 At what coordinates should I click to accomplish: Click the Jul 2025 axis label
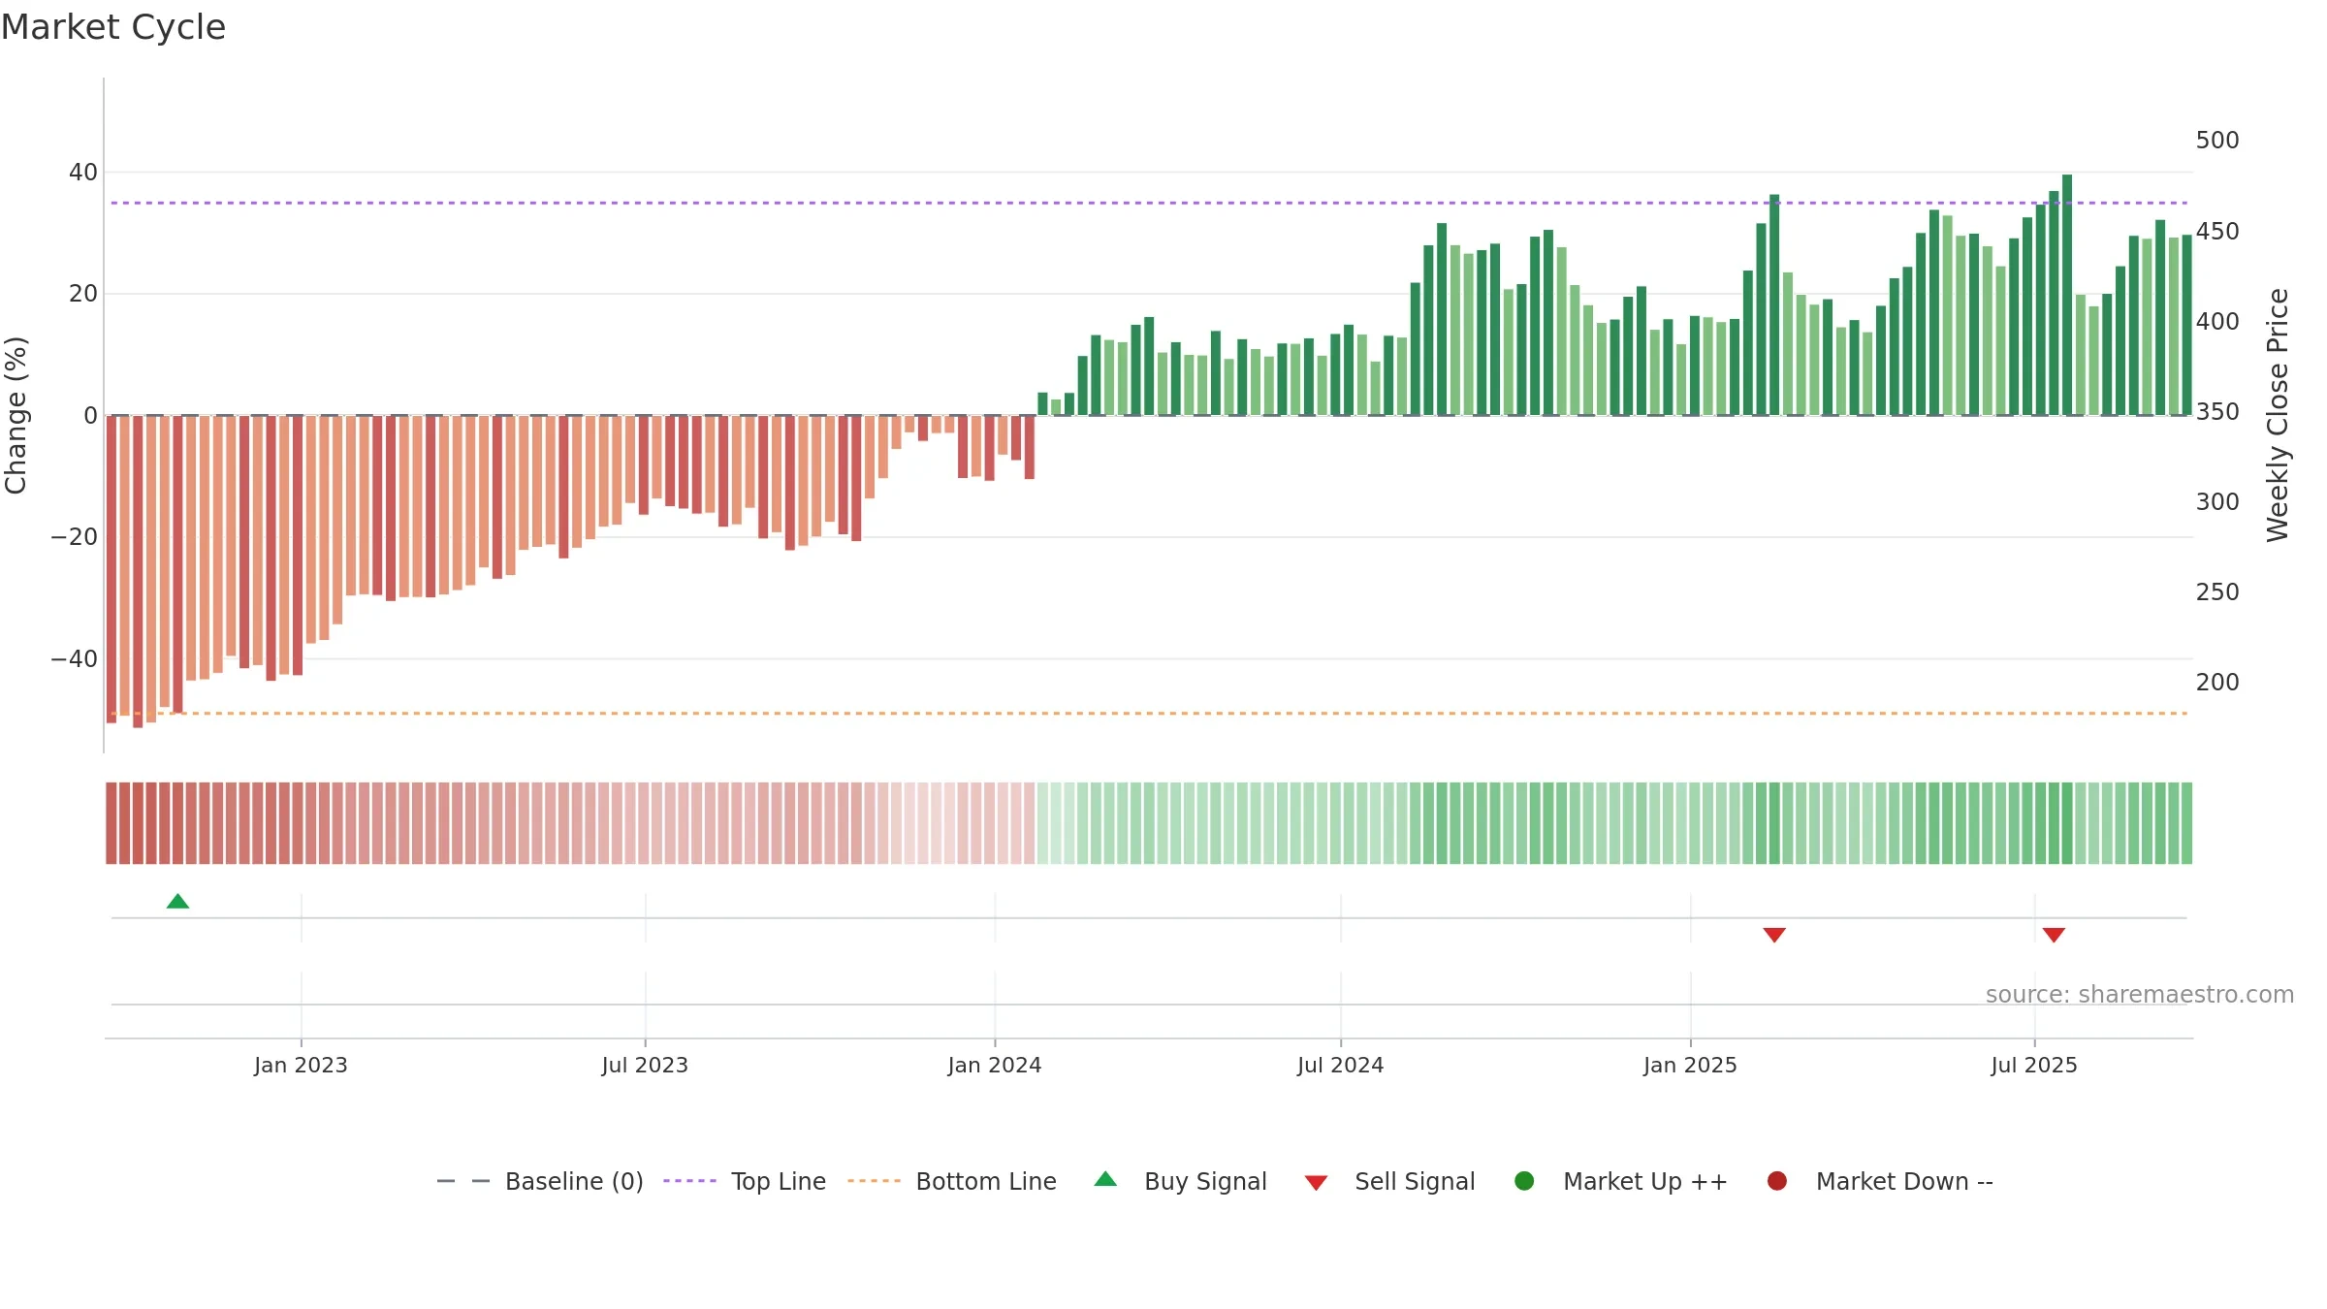pos(2034,1065)
